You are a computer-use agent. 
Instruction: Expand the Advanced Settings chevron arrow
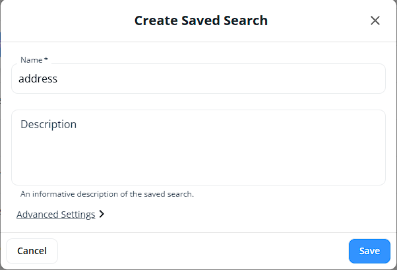coord(102,215)
